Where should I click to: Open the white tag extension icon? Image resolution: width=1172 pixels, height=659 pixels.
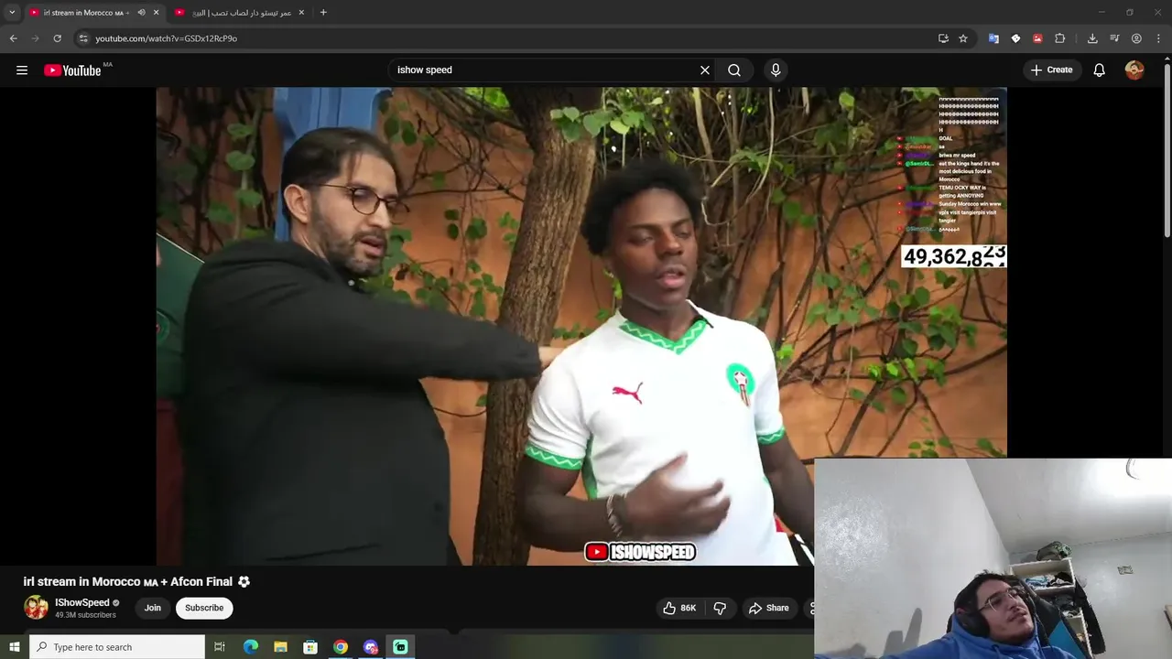[x=1015, y=38]
